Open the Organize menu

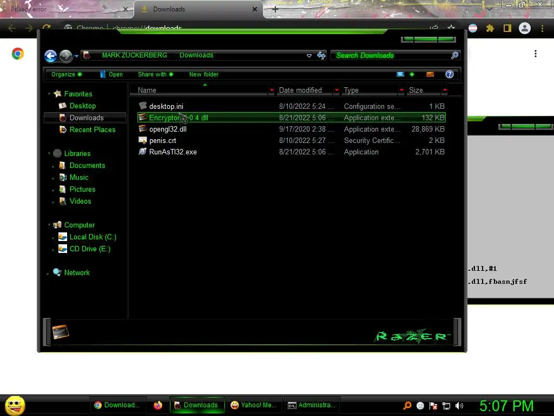point(67,74)
